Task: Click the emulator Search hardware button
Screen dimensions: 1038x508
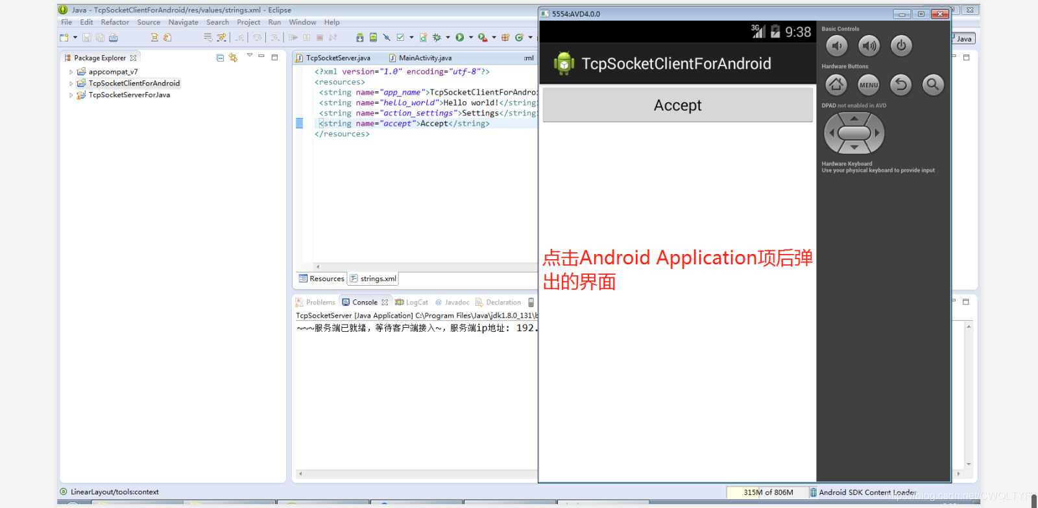Action: tap(933, 84)
